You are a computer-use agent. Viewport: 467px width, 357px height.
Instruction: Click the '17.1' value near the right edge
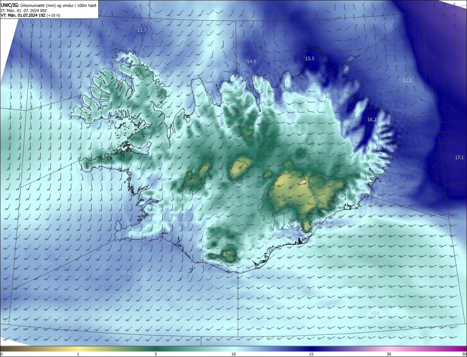tap(459, 158)
